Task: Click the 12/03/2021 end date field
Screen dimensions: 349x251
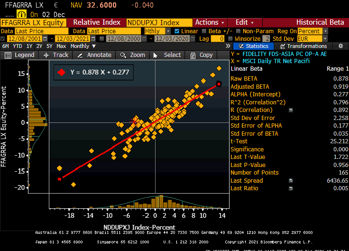Action: [x=73, y=38]
